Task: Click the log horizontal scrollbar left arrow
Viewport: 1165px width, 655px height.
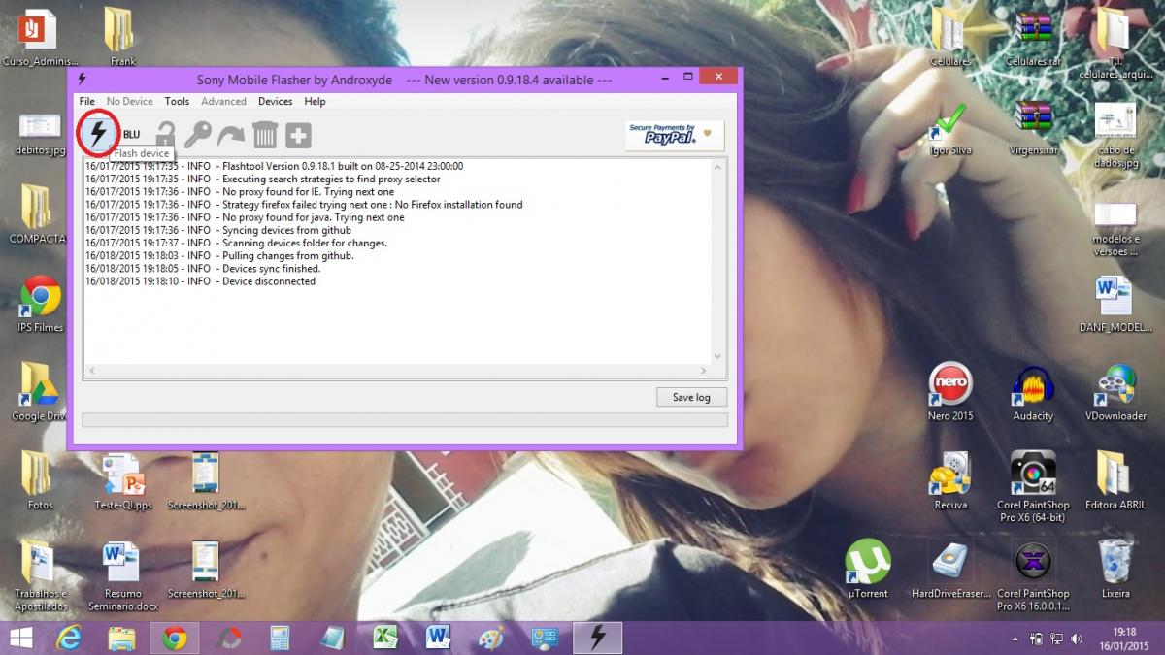Action: point(91,371)
